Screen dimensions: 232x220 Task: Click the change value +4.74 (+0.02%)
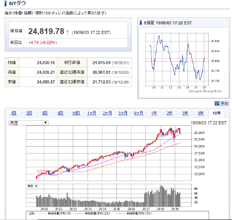pyautogui.click(x=42, y=43)
